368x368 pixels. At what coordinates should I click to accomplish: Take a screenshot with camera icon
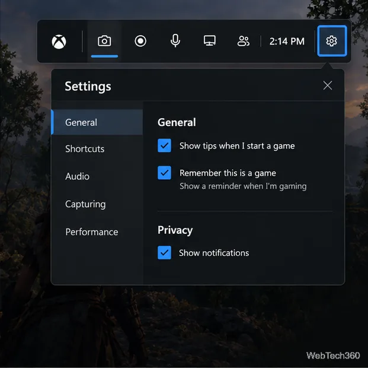pyautogui.click(x=104, y=41)
